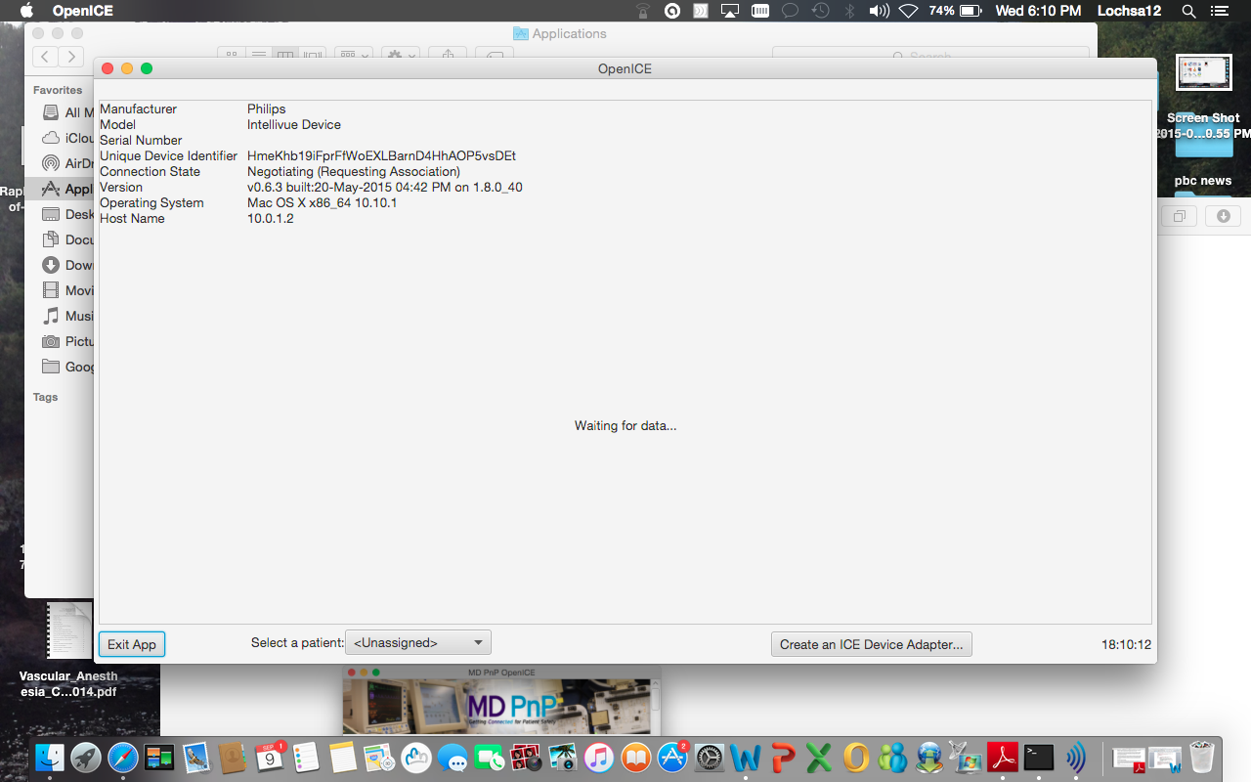Open iTunes from the Dock
The height and width of the screenshot is (782, 1251).
(x=599, y=757)
